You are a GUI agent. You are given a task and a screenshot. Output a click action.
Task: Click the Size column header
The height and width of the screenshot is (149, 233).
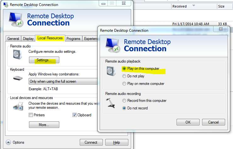tap(225, 6)
